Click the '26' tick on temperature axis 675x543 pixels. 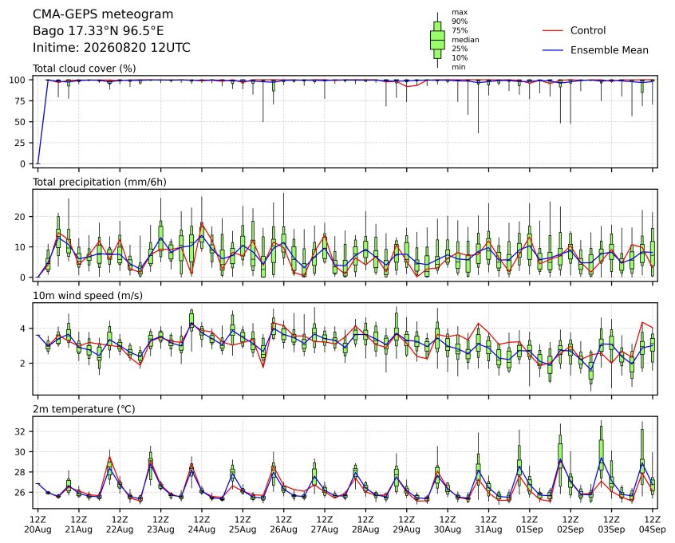coord(21,492)
